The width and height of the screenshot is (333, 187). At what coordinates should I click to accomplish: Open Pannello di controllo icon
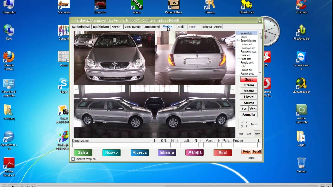[x=9, y=88]
